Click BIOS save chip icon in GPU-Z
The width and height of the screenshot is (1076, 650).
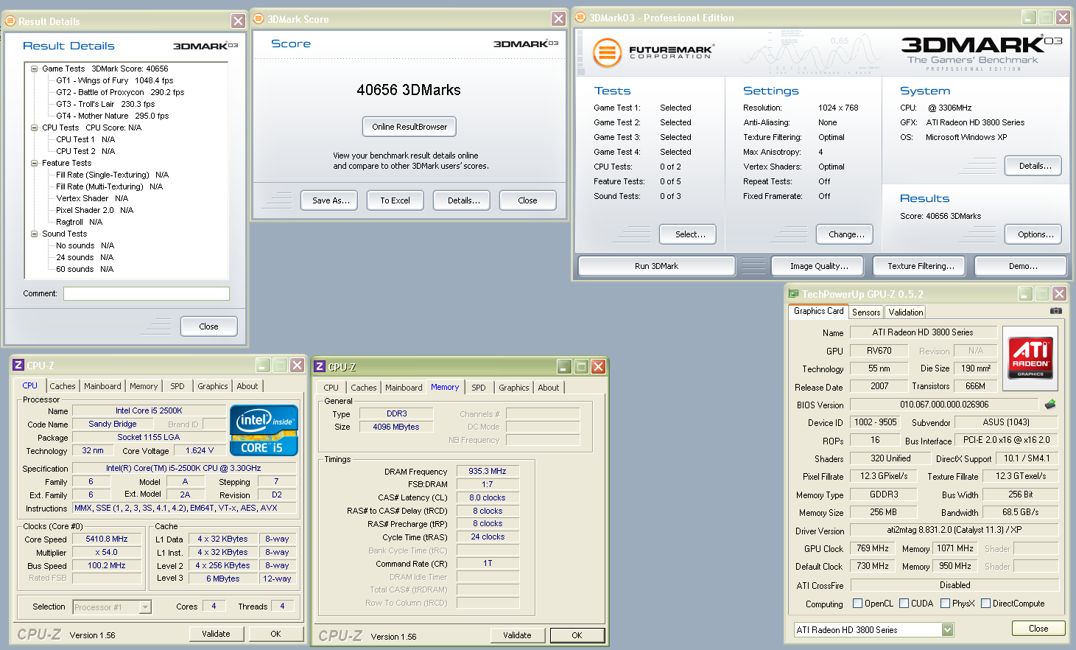[1050, 404]
